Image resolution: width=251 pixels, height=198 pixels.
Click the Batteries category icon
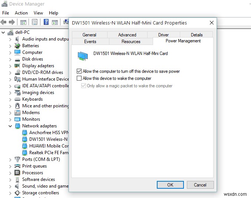(x=17, y=46)
